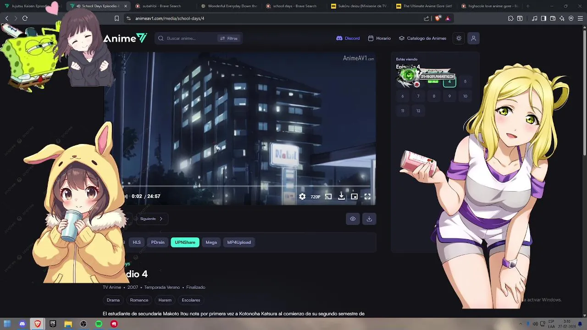This screenshot has height=330, width=587.
Task: Select episode 5 in the episode list
Action: 465,82
